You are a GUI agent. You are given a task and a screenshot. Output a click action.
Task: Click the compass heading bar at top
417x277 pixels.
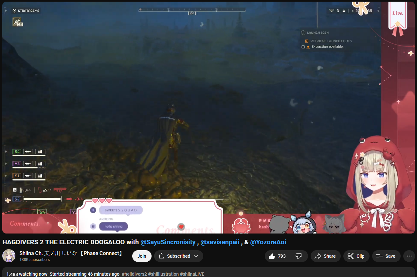[192, 9]
